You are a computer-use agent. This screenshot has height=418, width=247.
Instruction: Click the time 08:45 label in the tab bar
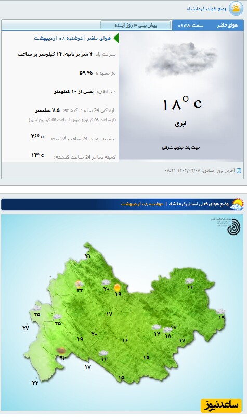click(x=190, y=26)
